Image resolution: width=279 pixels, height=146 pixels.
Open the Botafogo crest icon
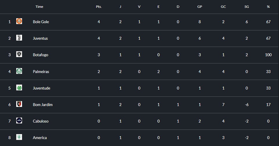[19, 54]
